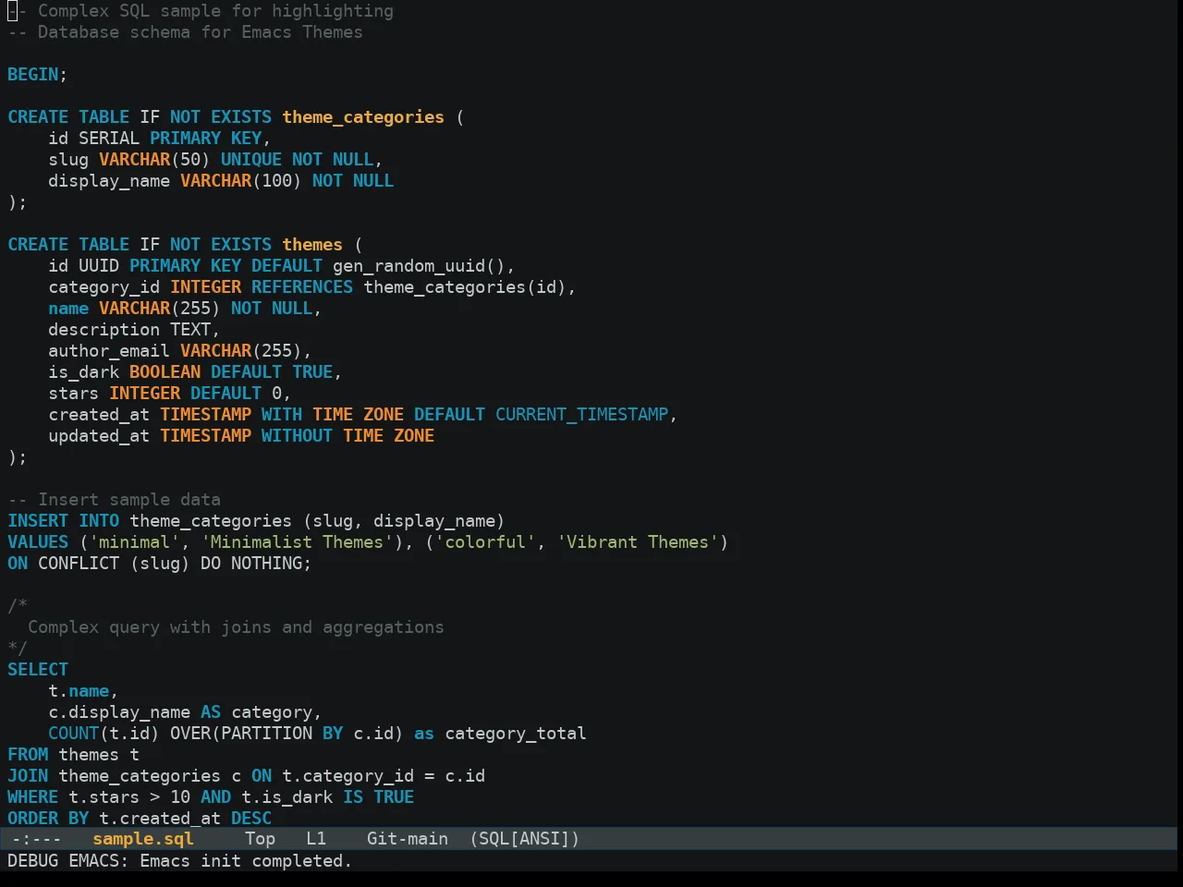This screenshot has height=887, width=1183.
Task: Place cursor on theme_categories table name in first CREATE
Action: click(x=363, y=117)
